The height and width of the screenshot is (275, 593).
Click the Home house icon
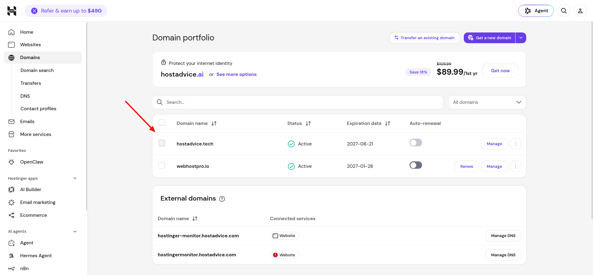[x=11, y=32]
